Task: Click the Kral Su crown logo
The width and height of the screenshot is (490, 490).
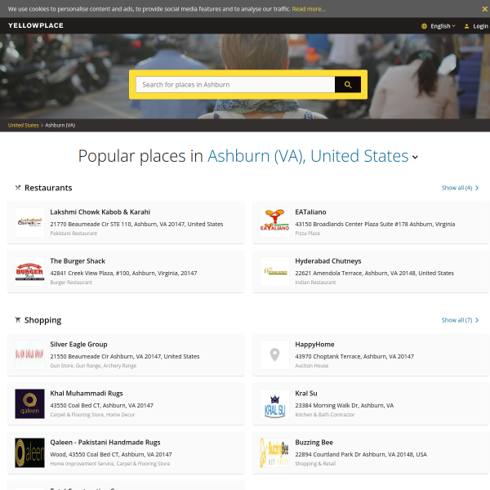Action: tap(274, 403)
